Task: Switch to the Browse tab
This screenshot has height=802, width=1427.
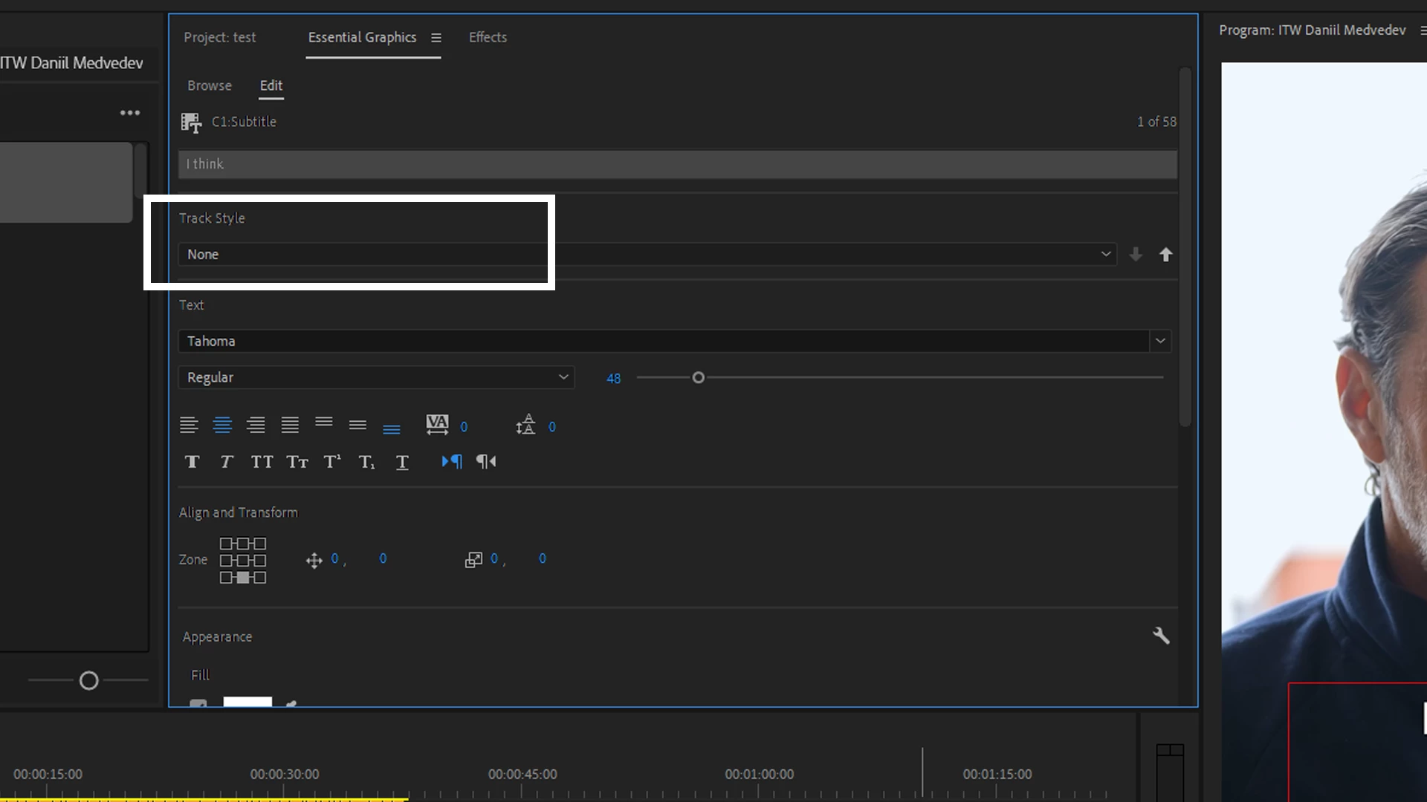Action: tap(210, 85)
